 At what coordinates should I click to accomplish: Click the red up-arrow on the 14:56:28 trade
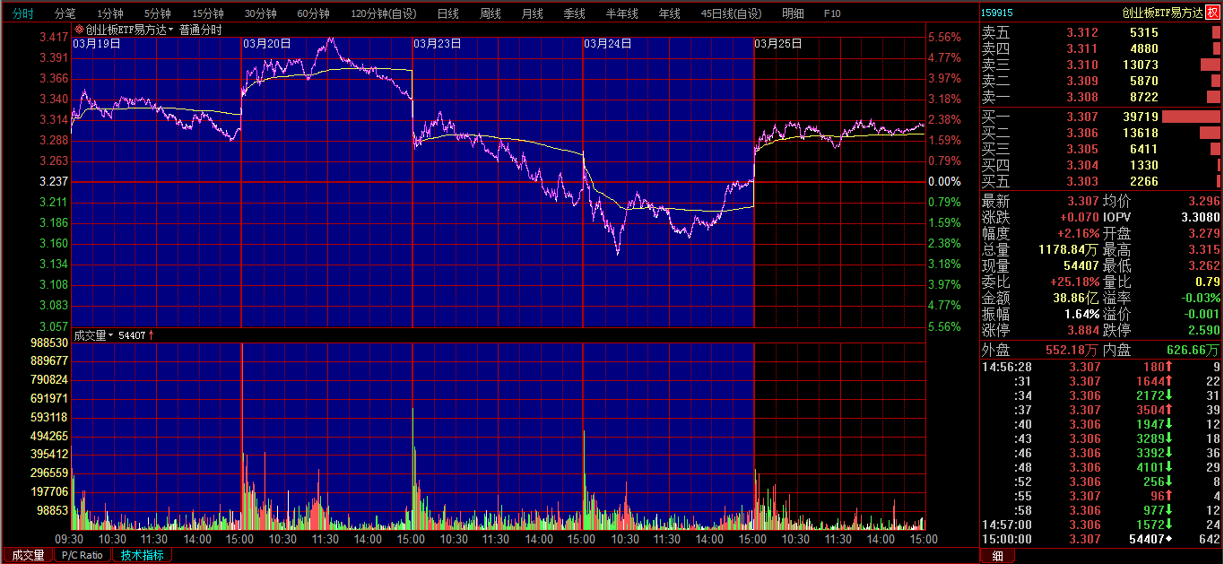pyautogui.click(x=1168, y=367)
